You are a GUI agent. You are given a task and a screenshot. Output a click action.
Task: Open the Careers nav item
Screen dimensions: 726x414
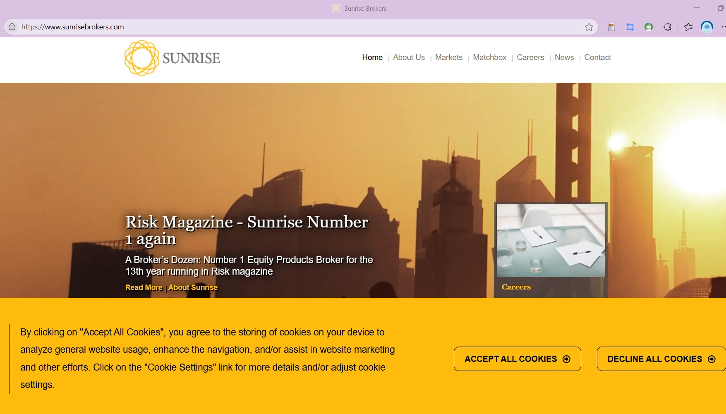530,57
